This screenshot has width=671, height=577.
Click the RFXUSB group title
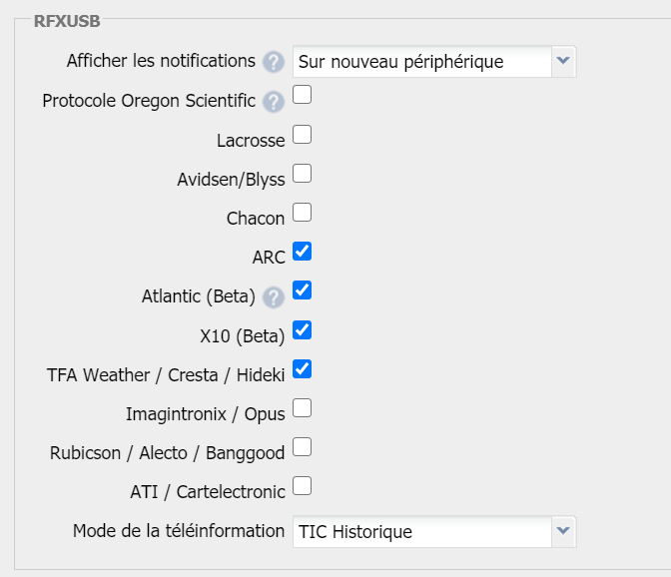[67, 19]
